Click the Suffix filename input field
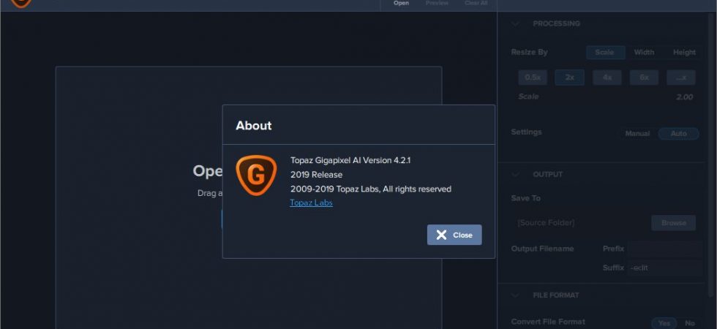 665,268
